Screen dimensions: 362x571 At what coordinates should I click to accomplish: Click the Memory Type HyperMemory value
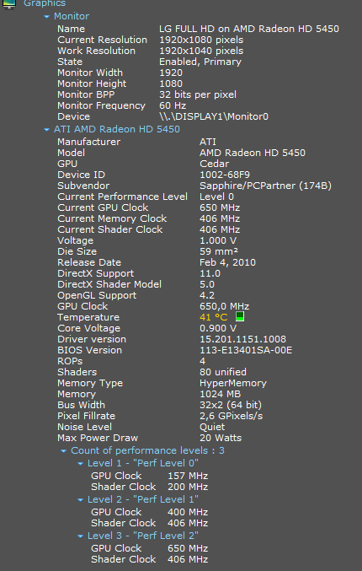(233, 383)
